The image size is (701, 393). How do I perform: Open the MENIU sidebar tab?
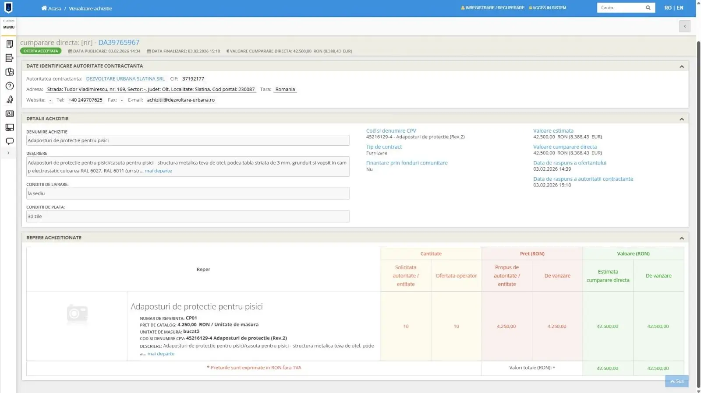(9, 27)
